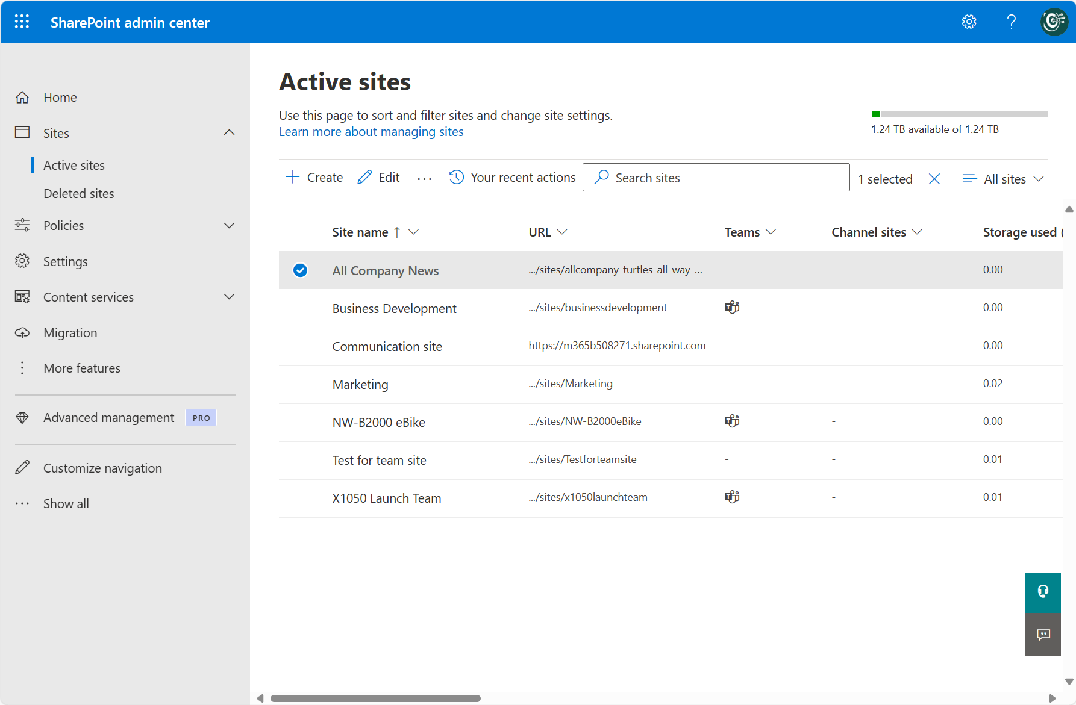Click Your recent actions history icon
The height and width of the screenshot is (705, 1076).
point(456,177)
